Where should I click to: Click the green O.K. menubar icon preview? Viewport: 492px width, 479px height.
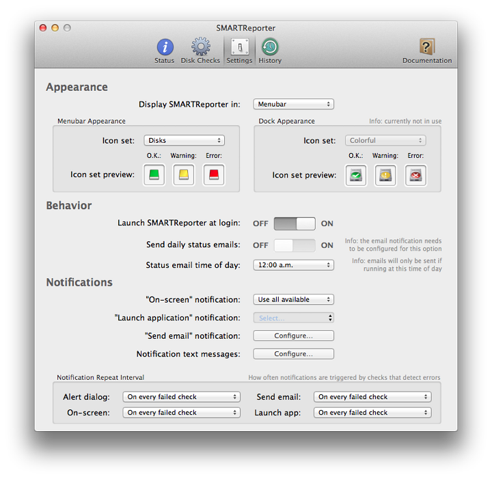pos(154,174)
